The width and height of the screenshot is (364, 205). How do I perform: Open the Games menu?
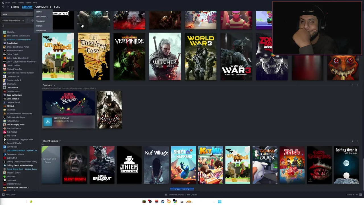click(28, 3)
